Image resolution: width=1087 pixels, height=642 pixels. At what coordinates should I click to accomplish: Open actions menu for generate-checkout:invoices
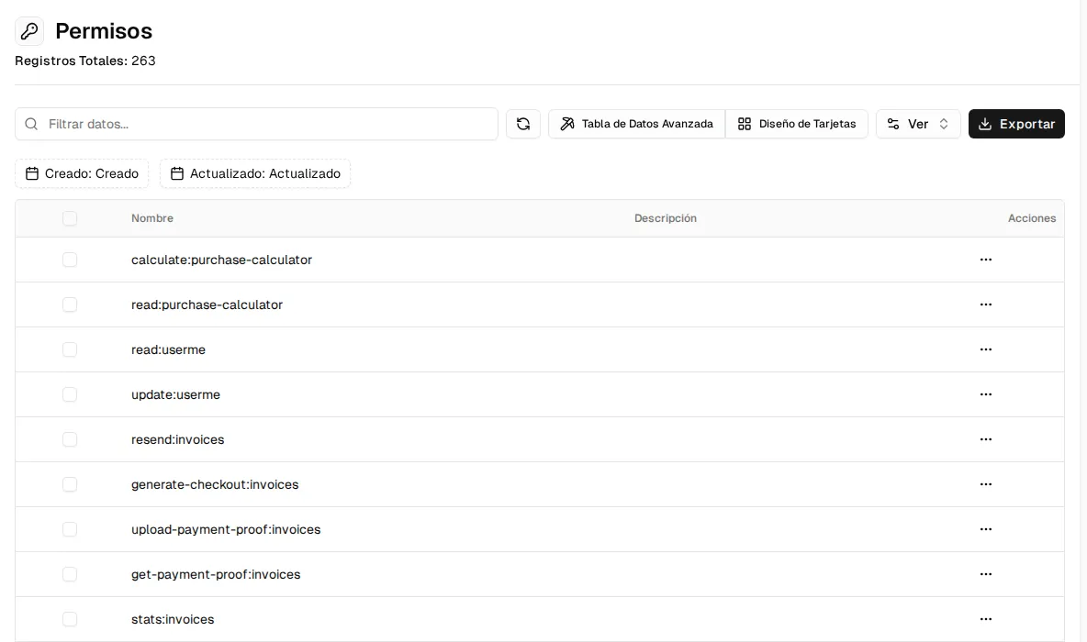(986, 484)
